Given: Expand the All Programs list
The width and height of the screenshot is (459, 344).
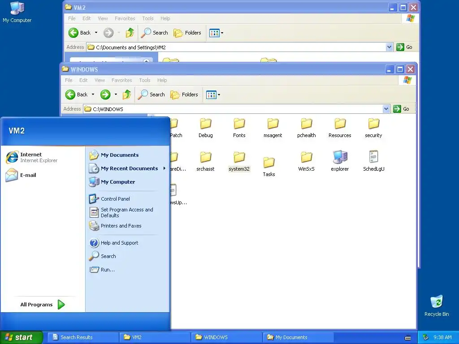Looking at the screenshot, I should tap(43, 305).
